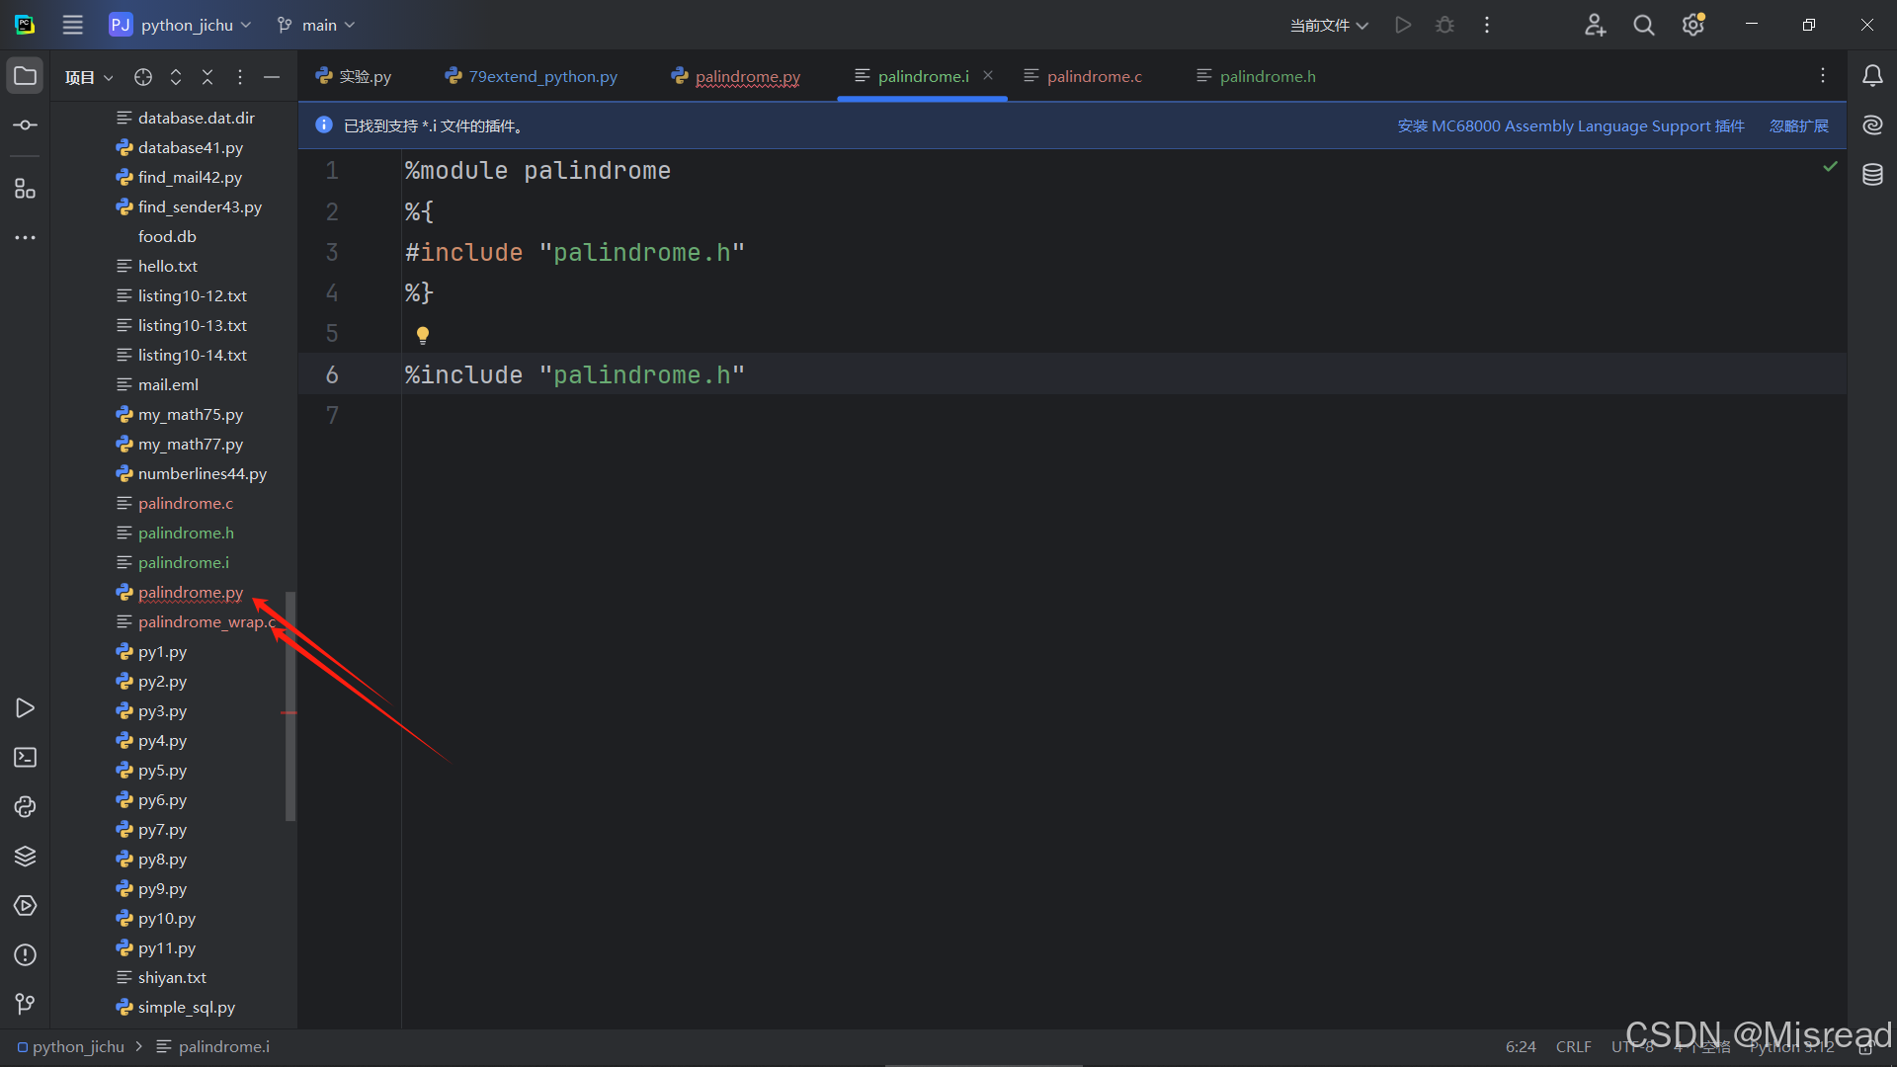Image resolution: width=1897 pixels, height=1067 pixels.
Task: Open the Terminal tool window
Action: click(x=26, y=758)
